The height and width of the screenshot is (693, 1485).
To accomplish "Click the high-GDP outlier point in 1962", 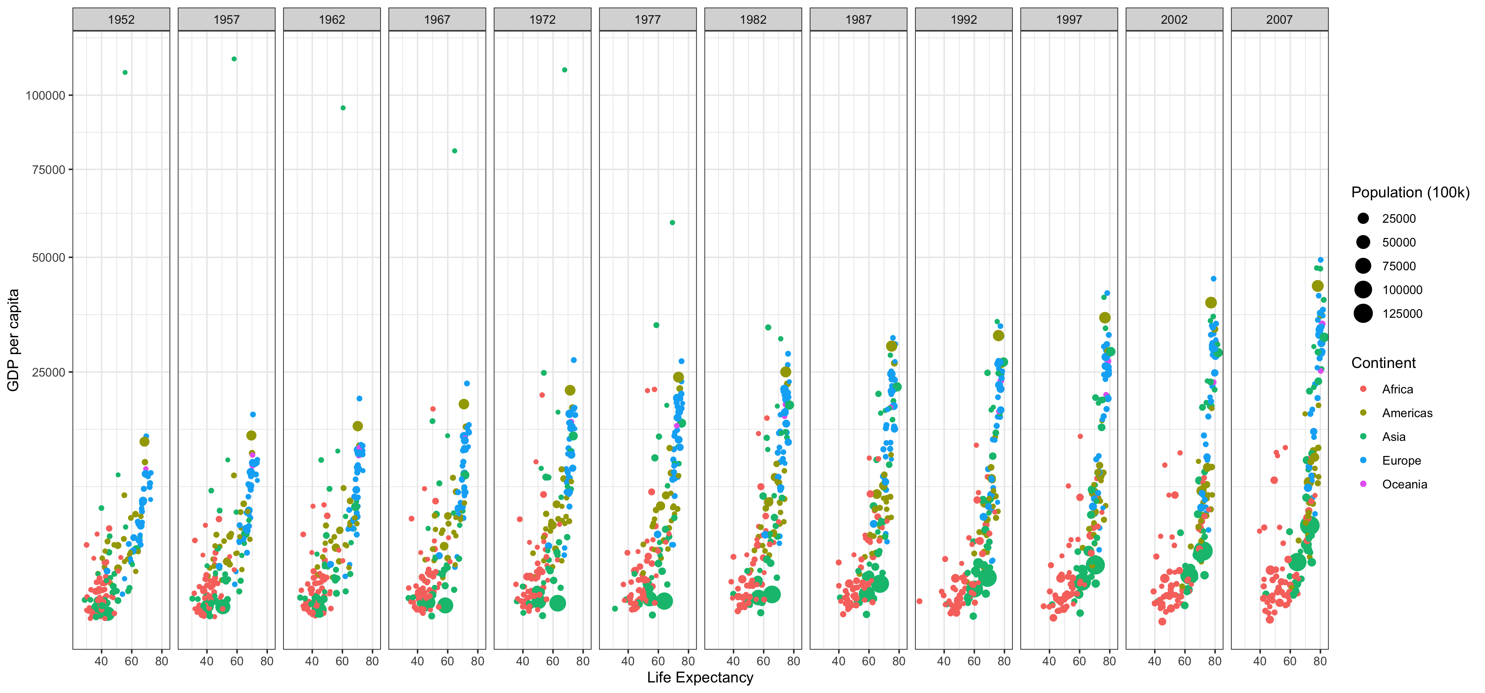I will tap(343, 108).
